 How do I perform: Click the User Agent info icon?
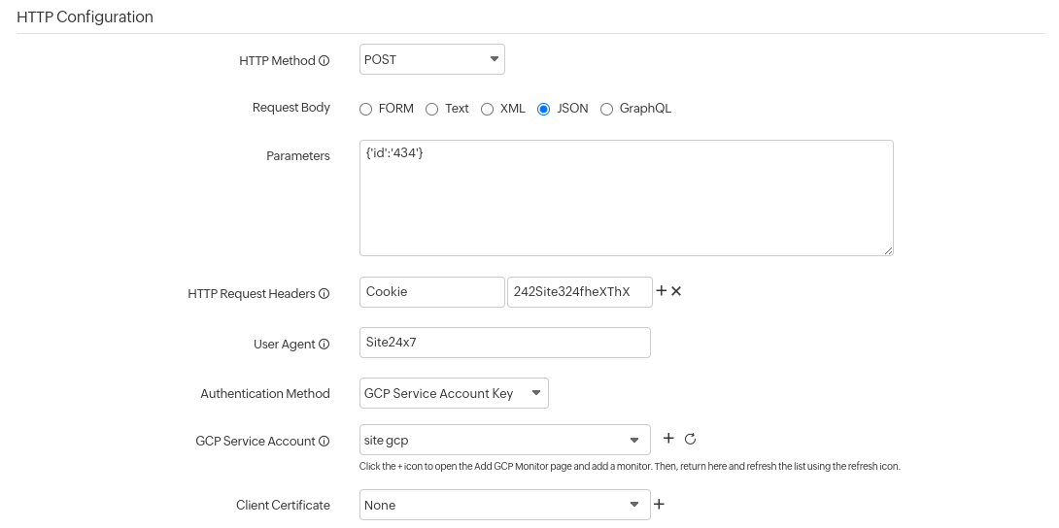pos(325,345)
